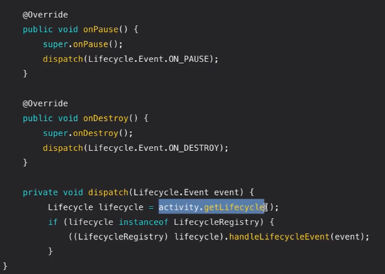
Task: Click the if keyword
Action: (53, 222)
